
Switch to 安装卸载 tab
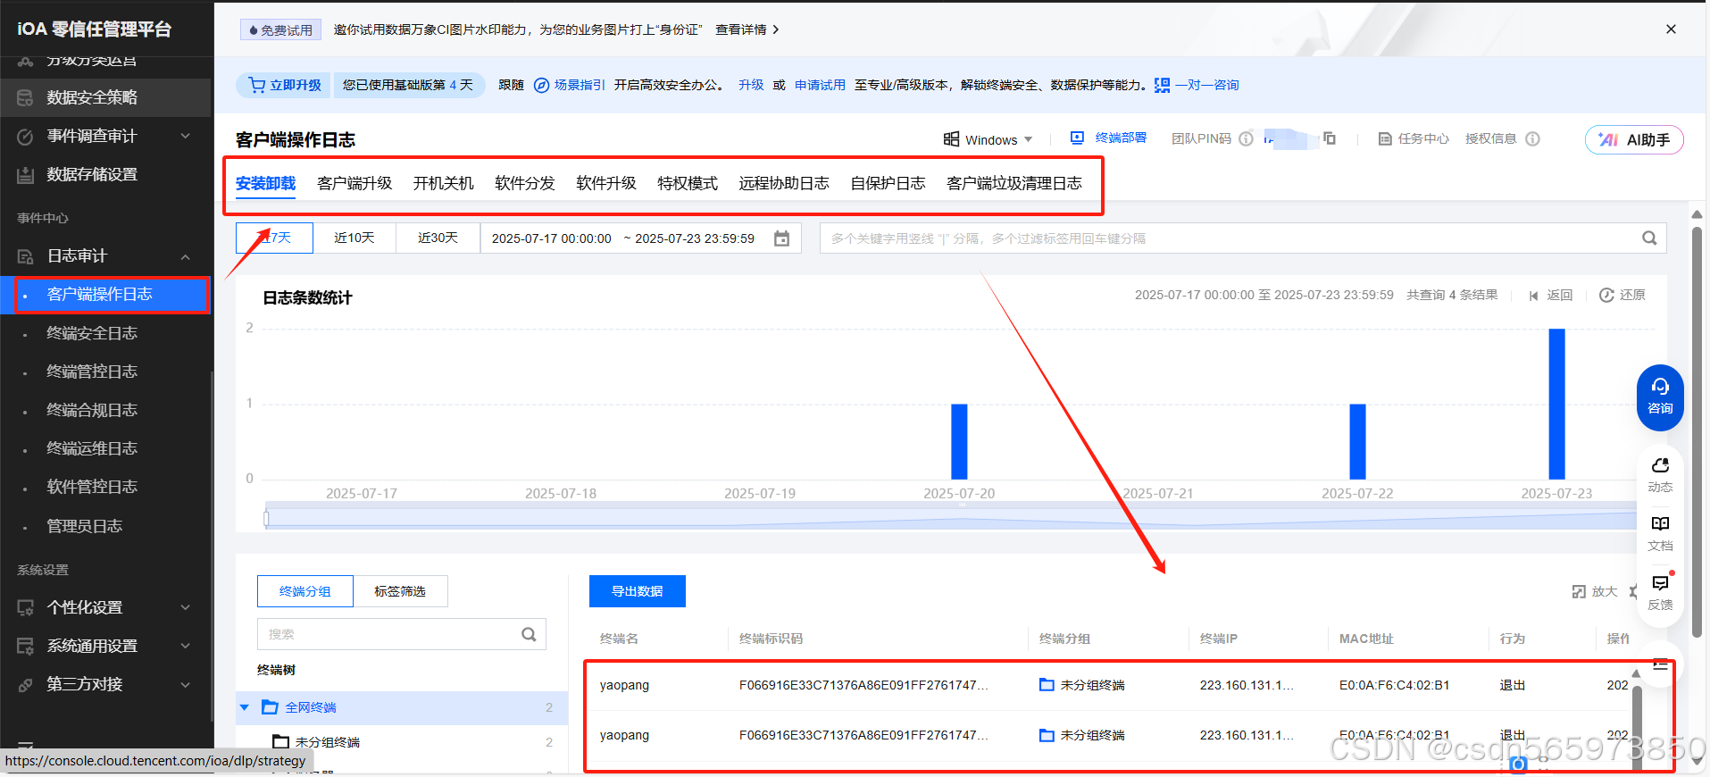click(x=265, y=183)
